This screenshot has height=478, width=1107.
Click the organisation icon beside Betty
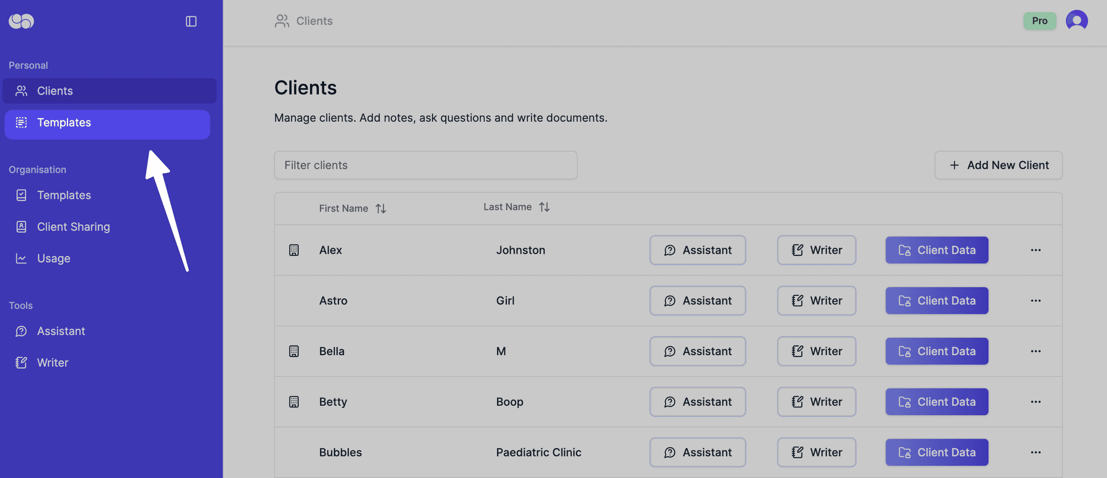point(294,402)
